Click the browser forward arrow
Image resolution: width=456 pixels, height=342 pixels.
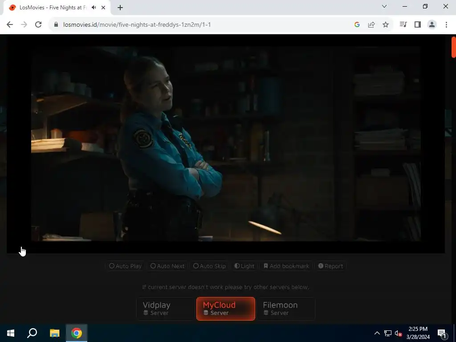(x=24, y=25)
